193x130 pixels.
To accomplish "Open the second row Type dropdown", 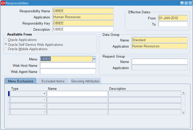I will coord(45,100).
